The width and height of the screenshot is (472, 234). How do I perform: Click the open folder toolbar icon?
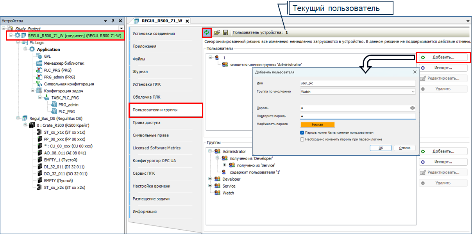tap(217, 32)
